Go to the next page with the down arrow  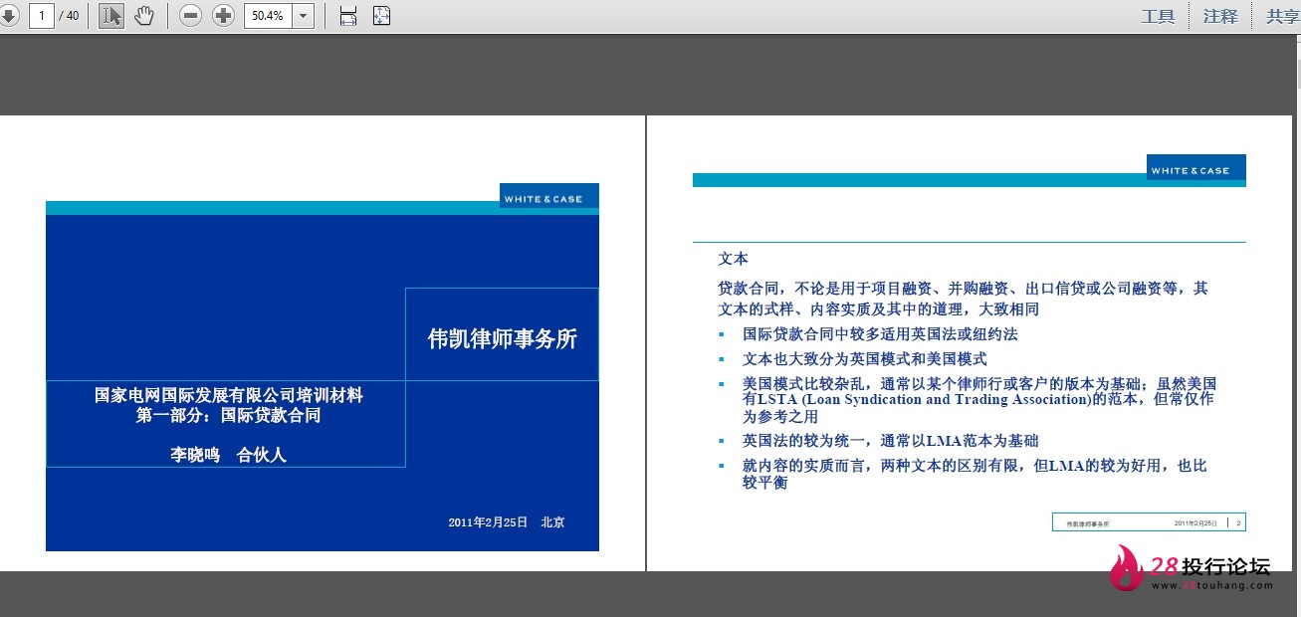[8, 16]
